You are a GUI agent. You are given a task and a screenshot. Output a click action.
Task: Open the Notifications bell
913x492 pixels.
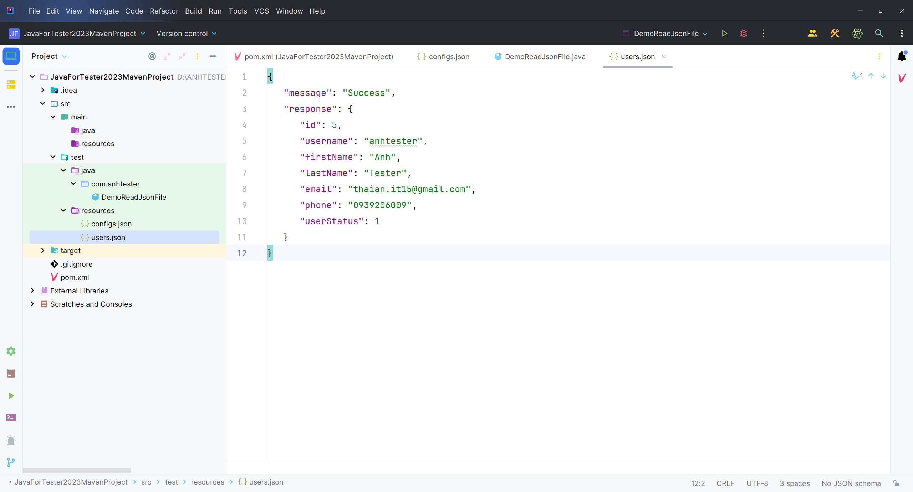[902, 56]
